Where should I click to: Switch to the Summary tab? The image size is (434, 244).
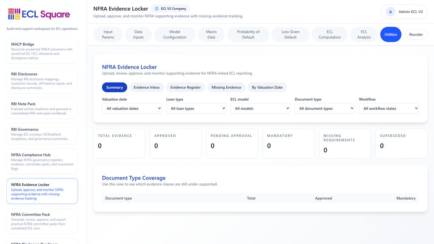pos(114,87)
